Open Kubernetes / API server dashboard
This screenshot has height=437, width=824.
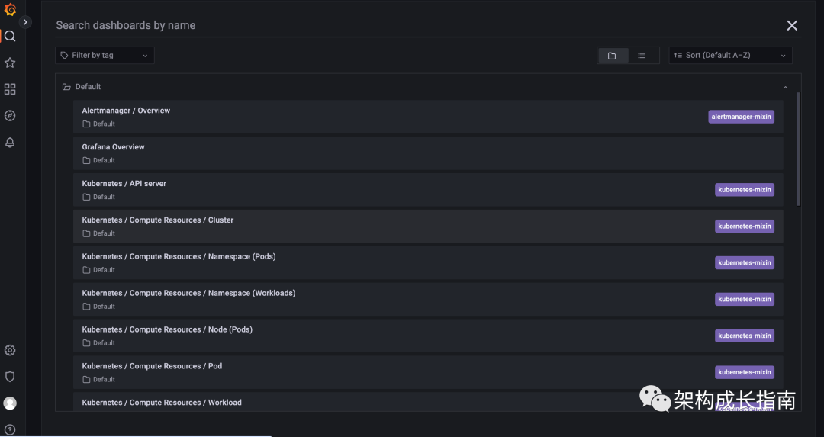pyautogui.click(x=428, y=190)
